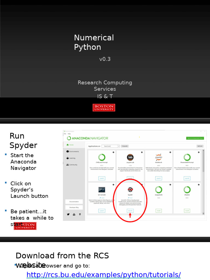210x280 pixels.
Task: Click the 'Run Spyder' slide heading
Action: [24, 141]
